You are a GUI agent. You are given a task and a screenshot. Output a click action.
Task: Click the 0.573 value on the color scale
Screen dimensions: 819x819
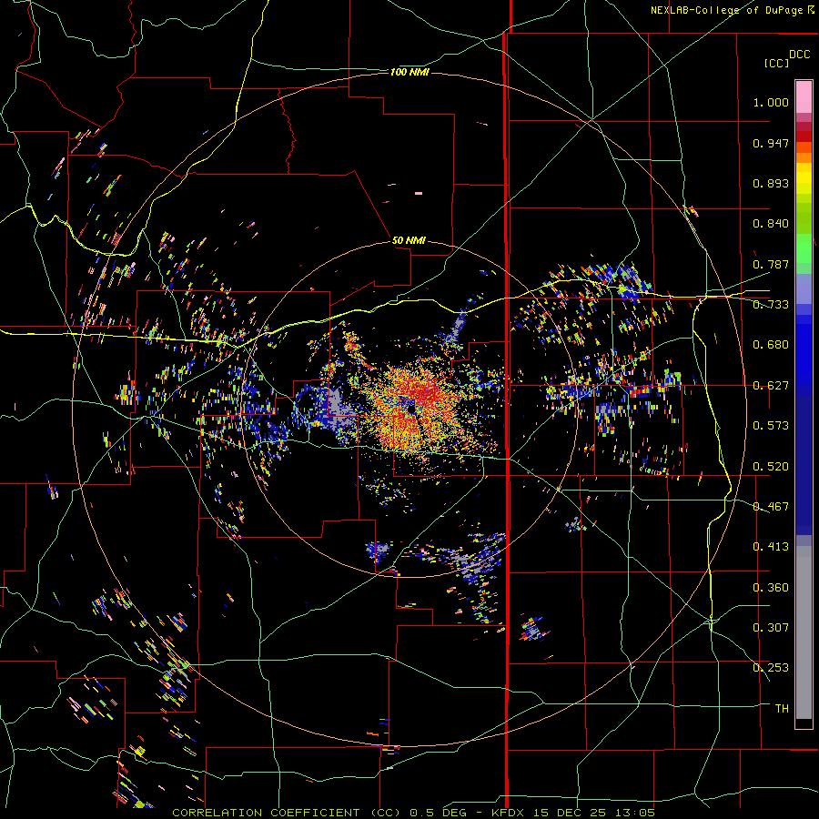tap(771, 426)
